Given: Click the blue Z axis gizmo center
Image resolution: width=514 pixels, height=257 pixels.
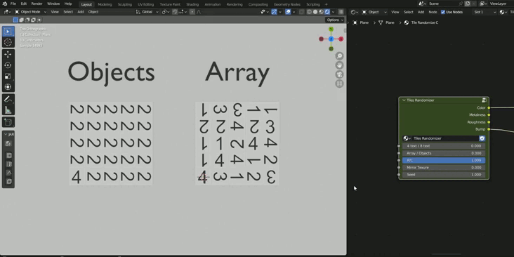Looking at the screenshot, I should click(331, 39).
